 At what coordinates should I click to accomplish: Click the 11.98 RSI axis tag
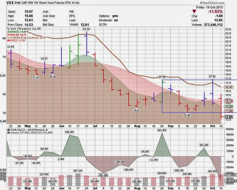click(x=229, y=111)
